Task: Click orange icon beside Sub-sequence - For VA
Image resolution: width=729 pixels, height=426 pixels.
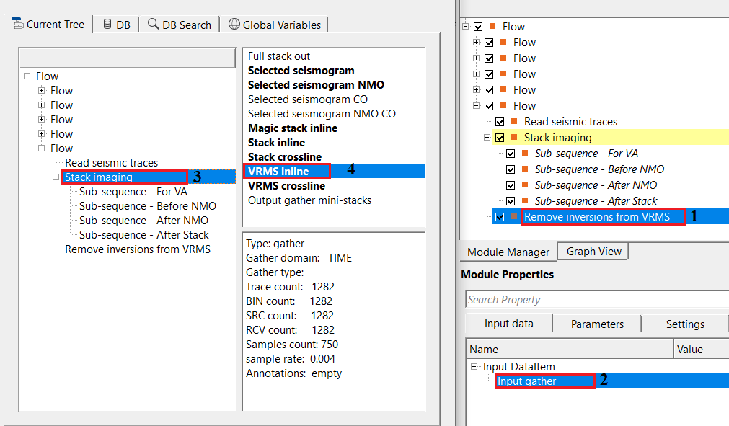Action: [x=525, y=153]
